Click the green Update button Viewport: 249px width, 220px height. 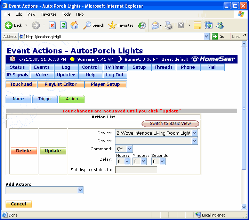[x=53, y=151]
